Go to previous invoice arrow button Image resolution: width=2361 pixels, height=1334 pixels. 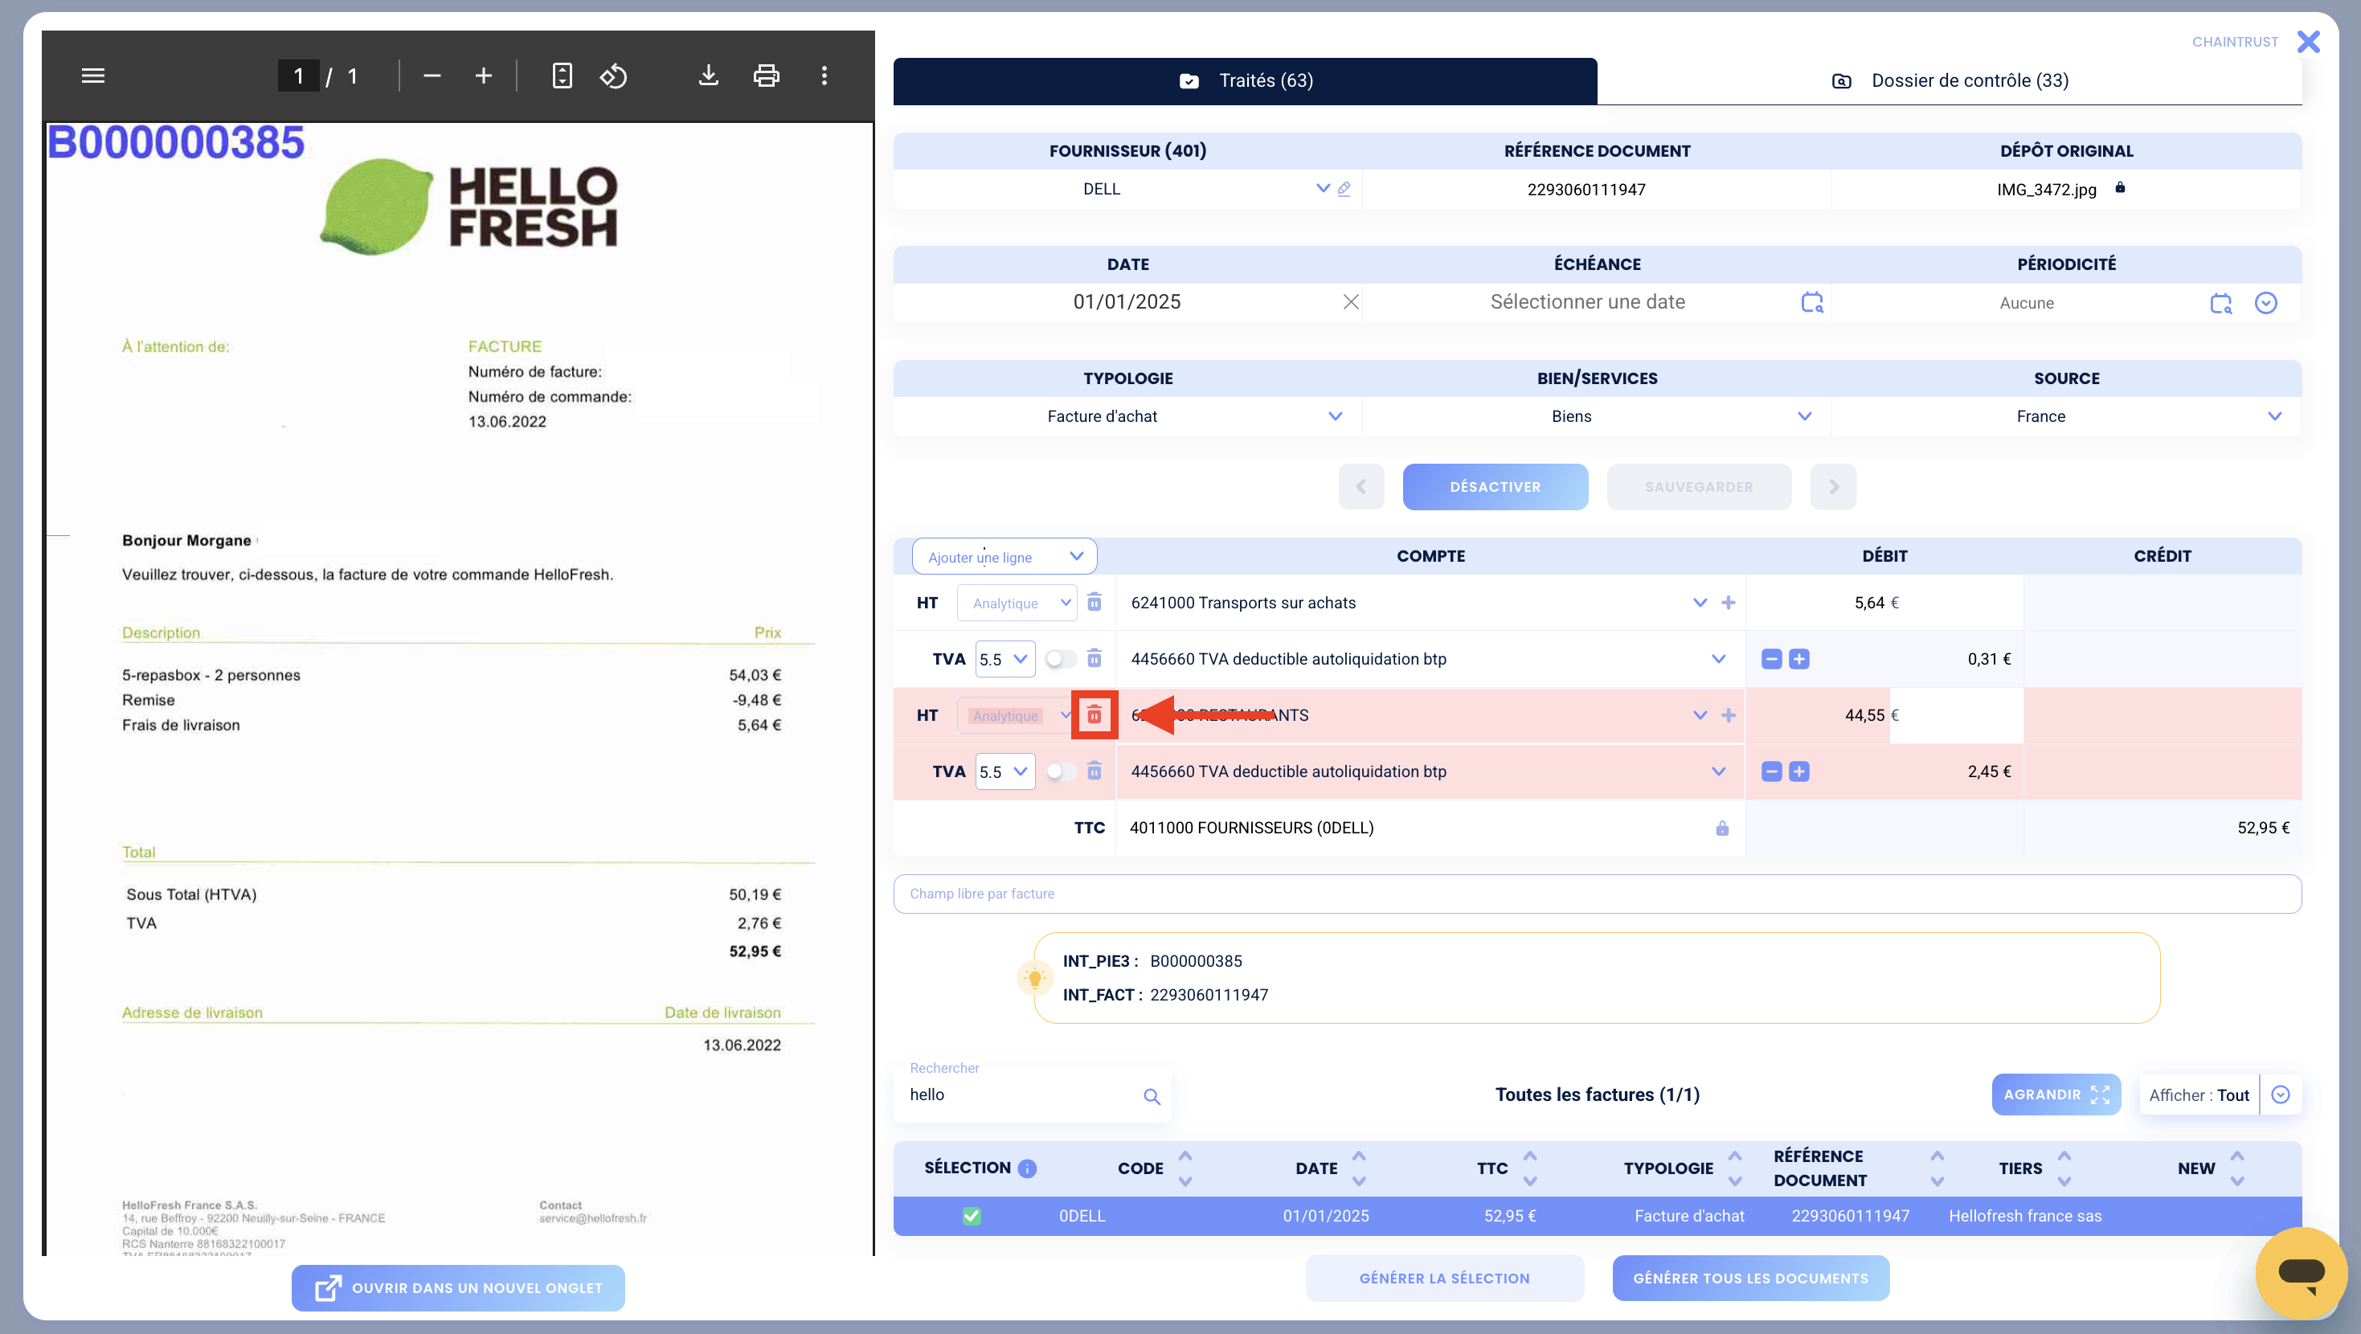pyautogui.click(x=1361, y=487)
